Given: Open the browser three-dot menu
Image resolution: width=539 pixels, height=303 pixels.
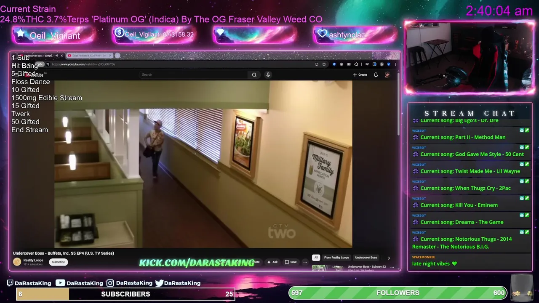Looking at the screenshot, I should pyautogui.click(x=395, y=64).
